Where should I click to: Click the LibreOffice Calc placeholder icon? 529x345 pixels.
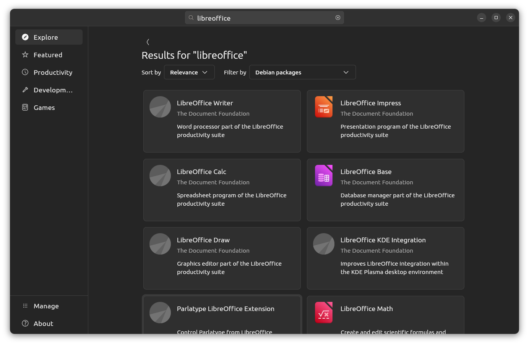pos(160,176)
